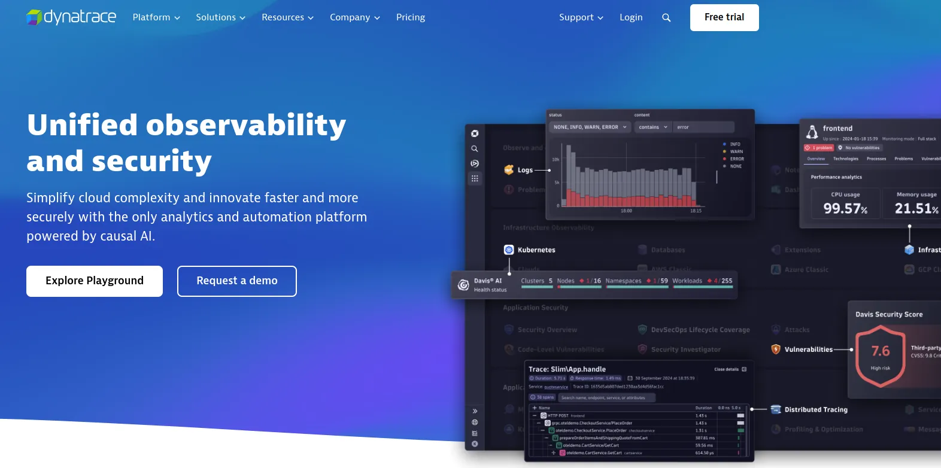Expand the Solutions menu
Image resolution: width=941 pixels, height=468 pixels.
221,17
